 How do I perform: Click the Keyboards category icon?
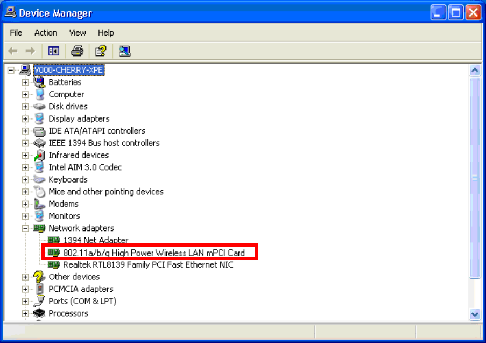pos(39,179)
